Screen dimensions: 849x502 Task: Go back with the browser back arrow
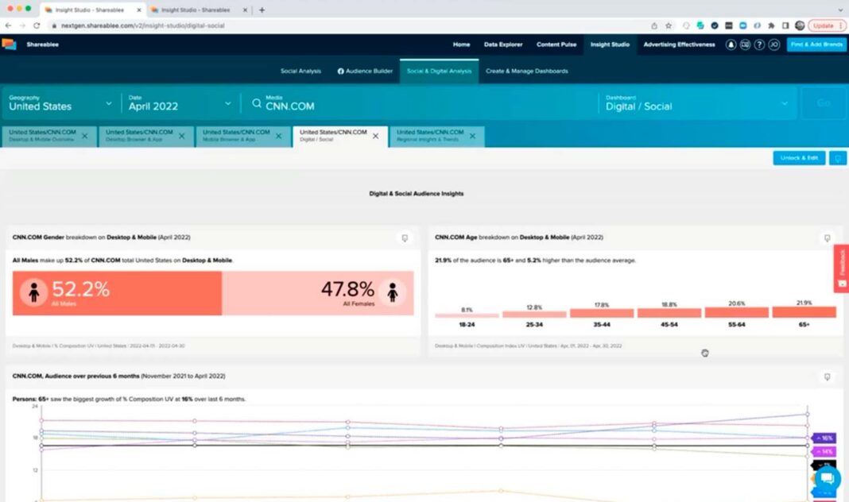[8, 25]
